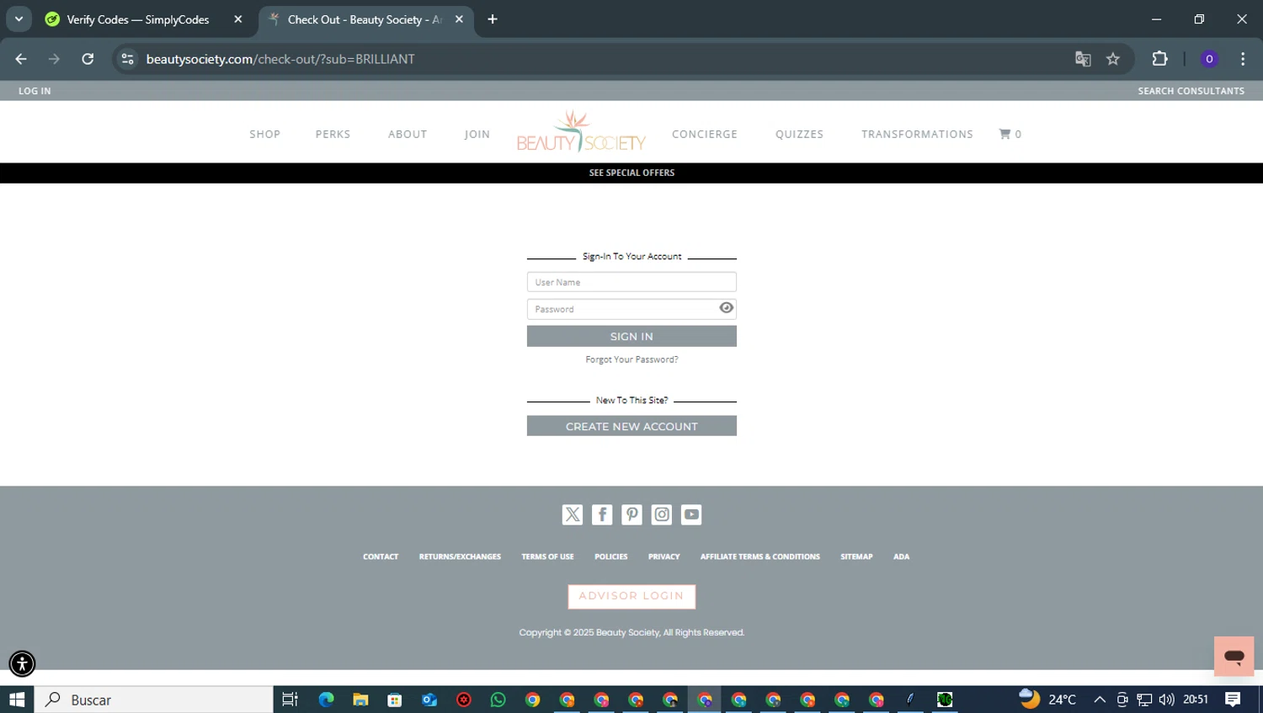Viewport: 1263px width, 713px height.
Task: Bookmark this page with star icon
Action: point(1113,59)
